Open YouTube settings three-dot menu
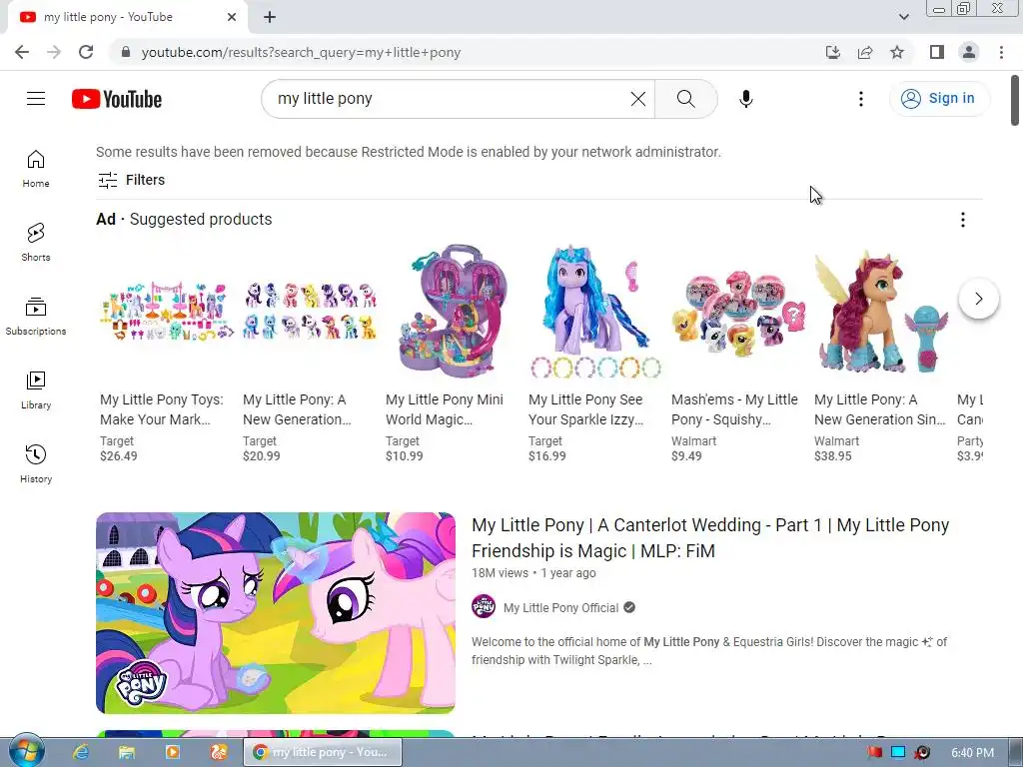 [860, 99]
